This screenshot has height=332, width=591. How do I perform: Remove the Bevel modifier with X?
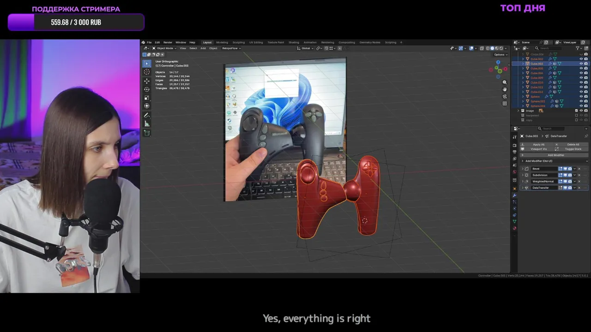pyautogui.click(x=579, y=169)
